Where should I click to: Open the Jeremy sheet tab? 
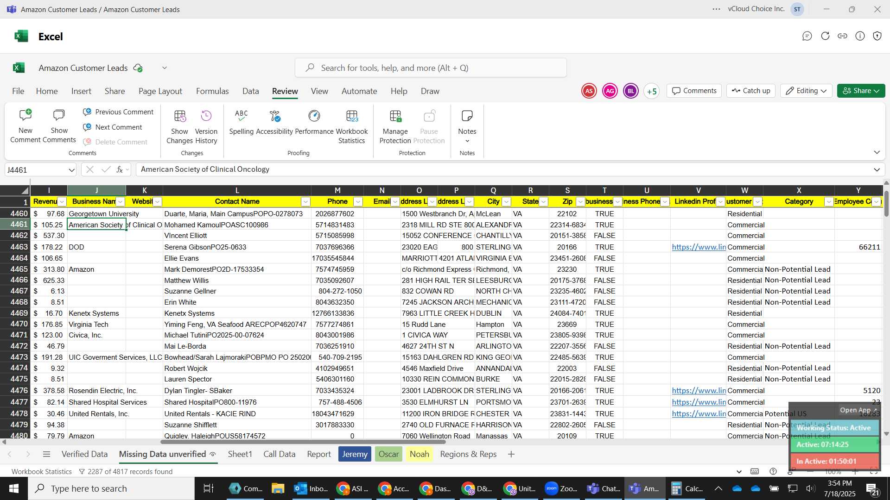pos(355,454)
